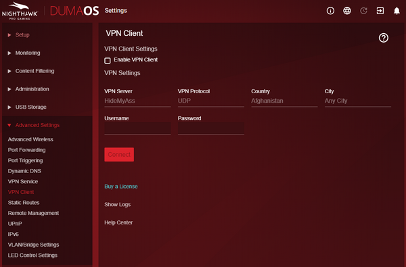Viewport: 406px width, 267px height.
Task: Select Dynamic DNS in sidebar
Action: [24, 171]
